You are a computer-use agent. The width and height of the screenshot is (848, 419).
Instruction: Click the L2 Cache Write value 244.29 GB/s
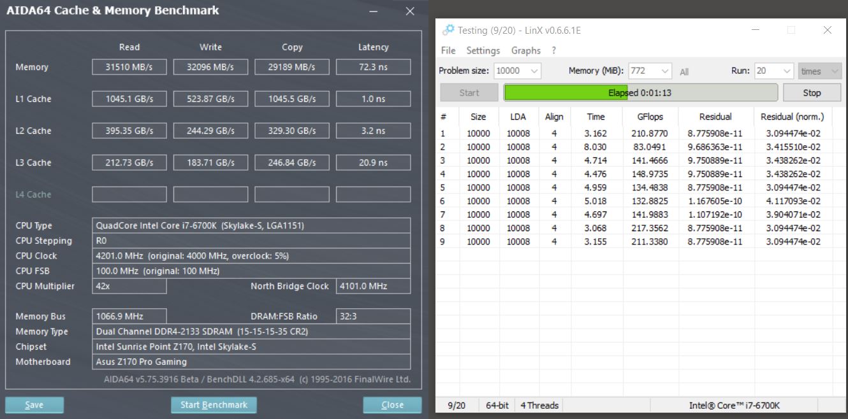coord(210,131)
